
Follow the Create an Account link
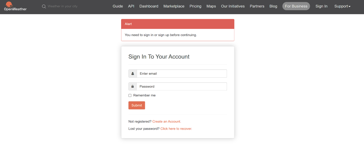click(167, 121)
